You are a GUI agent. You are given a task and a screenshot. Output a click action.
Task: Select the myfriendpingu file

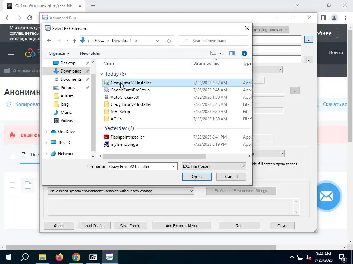pos(124,144)
